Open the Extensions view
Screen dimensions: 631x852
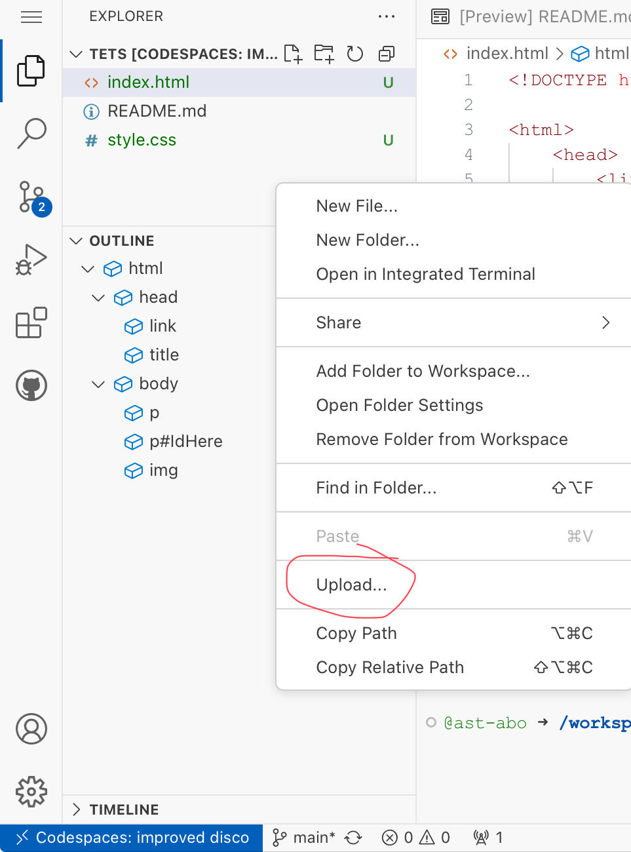coord(31,322)
